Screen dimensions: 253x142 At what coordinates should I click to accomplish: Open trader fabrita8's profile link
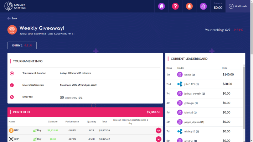click(x=190, y=112)
